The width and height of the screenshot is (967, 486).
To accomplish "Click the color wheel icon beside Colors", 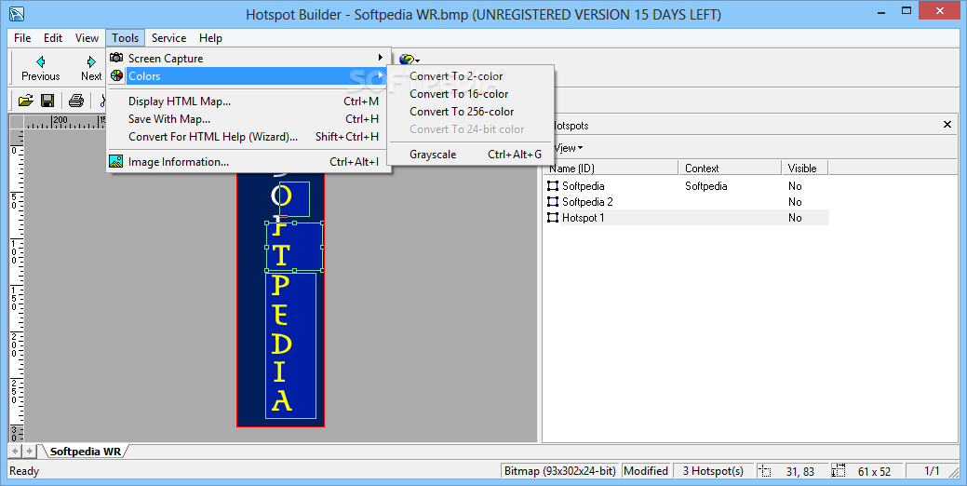I will tap(116, 75).
